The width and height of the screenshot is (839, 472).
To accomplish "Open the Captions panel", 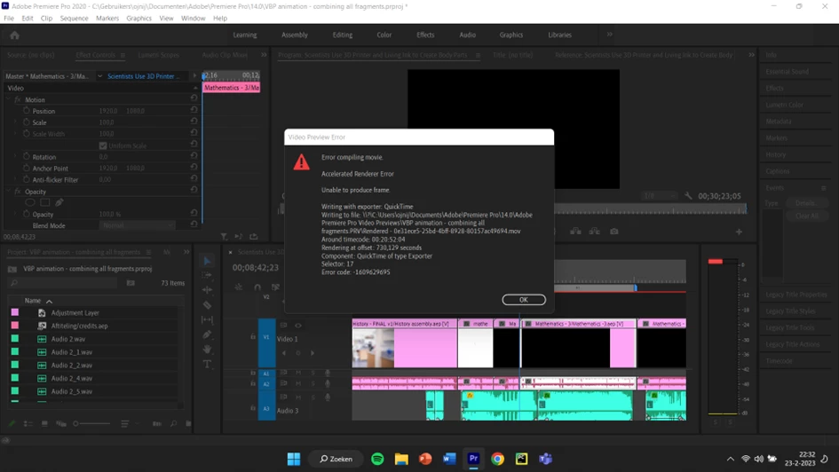I will [777, 171].
